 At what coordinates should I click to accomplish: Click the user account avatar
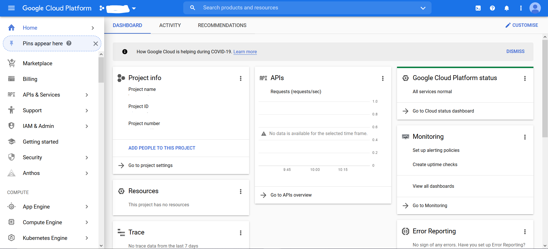pyautogui.click(x=535, y=8)
